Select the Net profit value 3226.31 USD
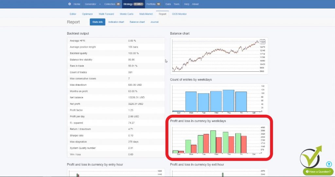This screenshot has width=335, height=177. (x=136, y=104)
